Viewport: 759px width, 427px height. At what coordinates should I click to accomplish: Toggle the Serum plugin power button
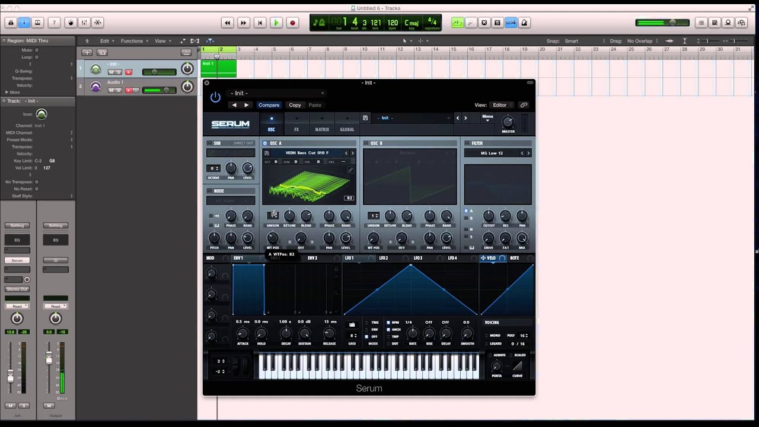point(215,97)
